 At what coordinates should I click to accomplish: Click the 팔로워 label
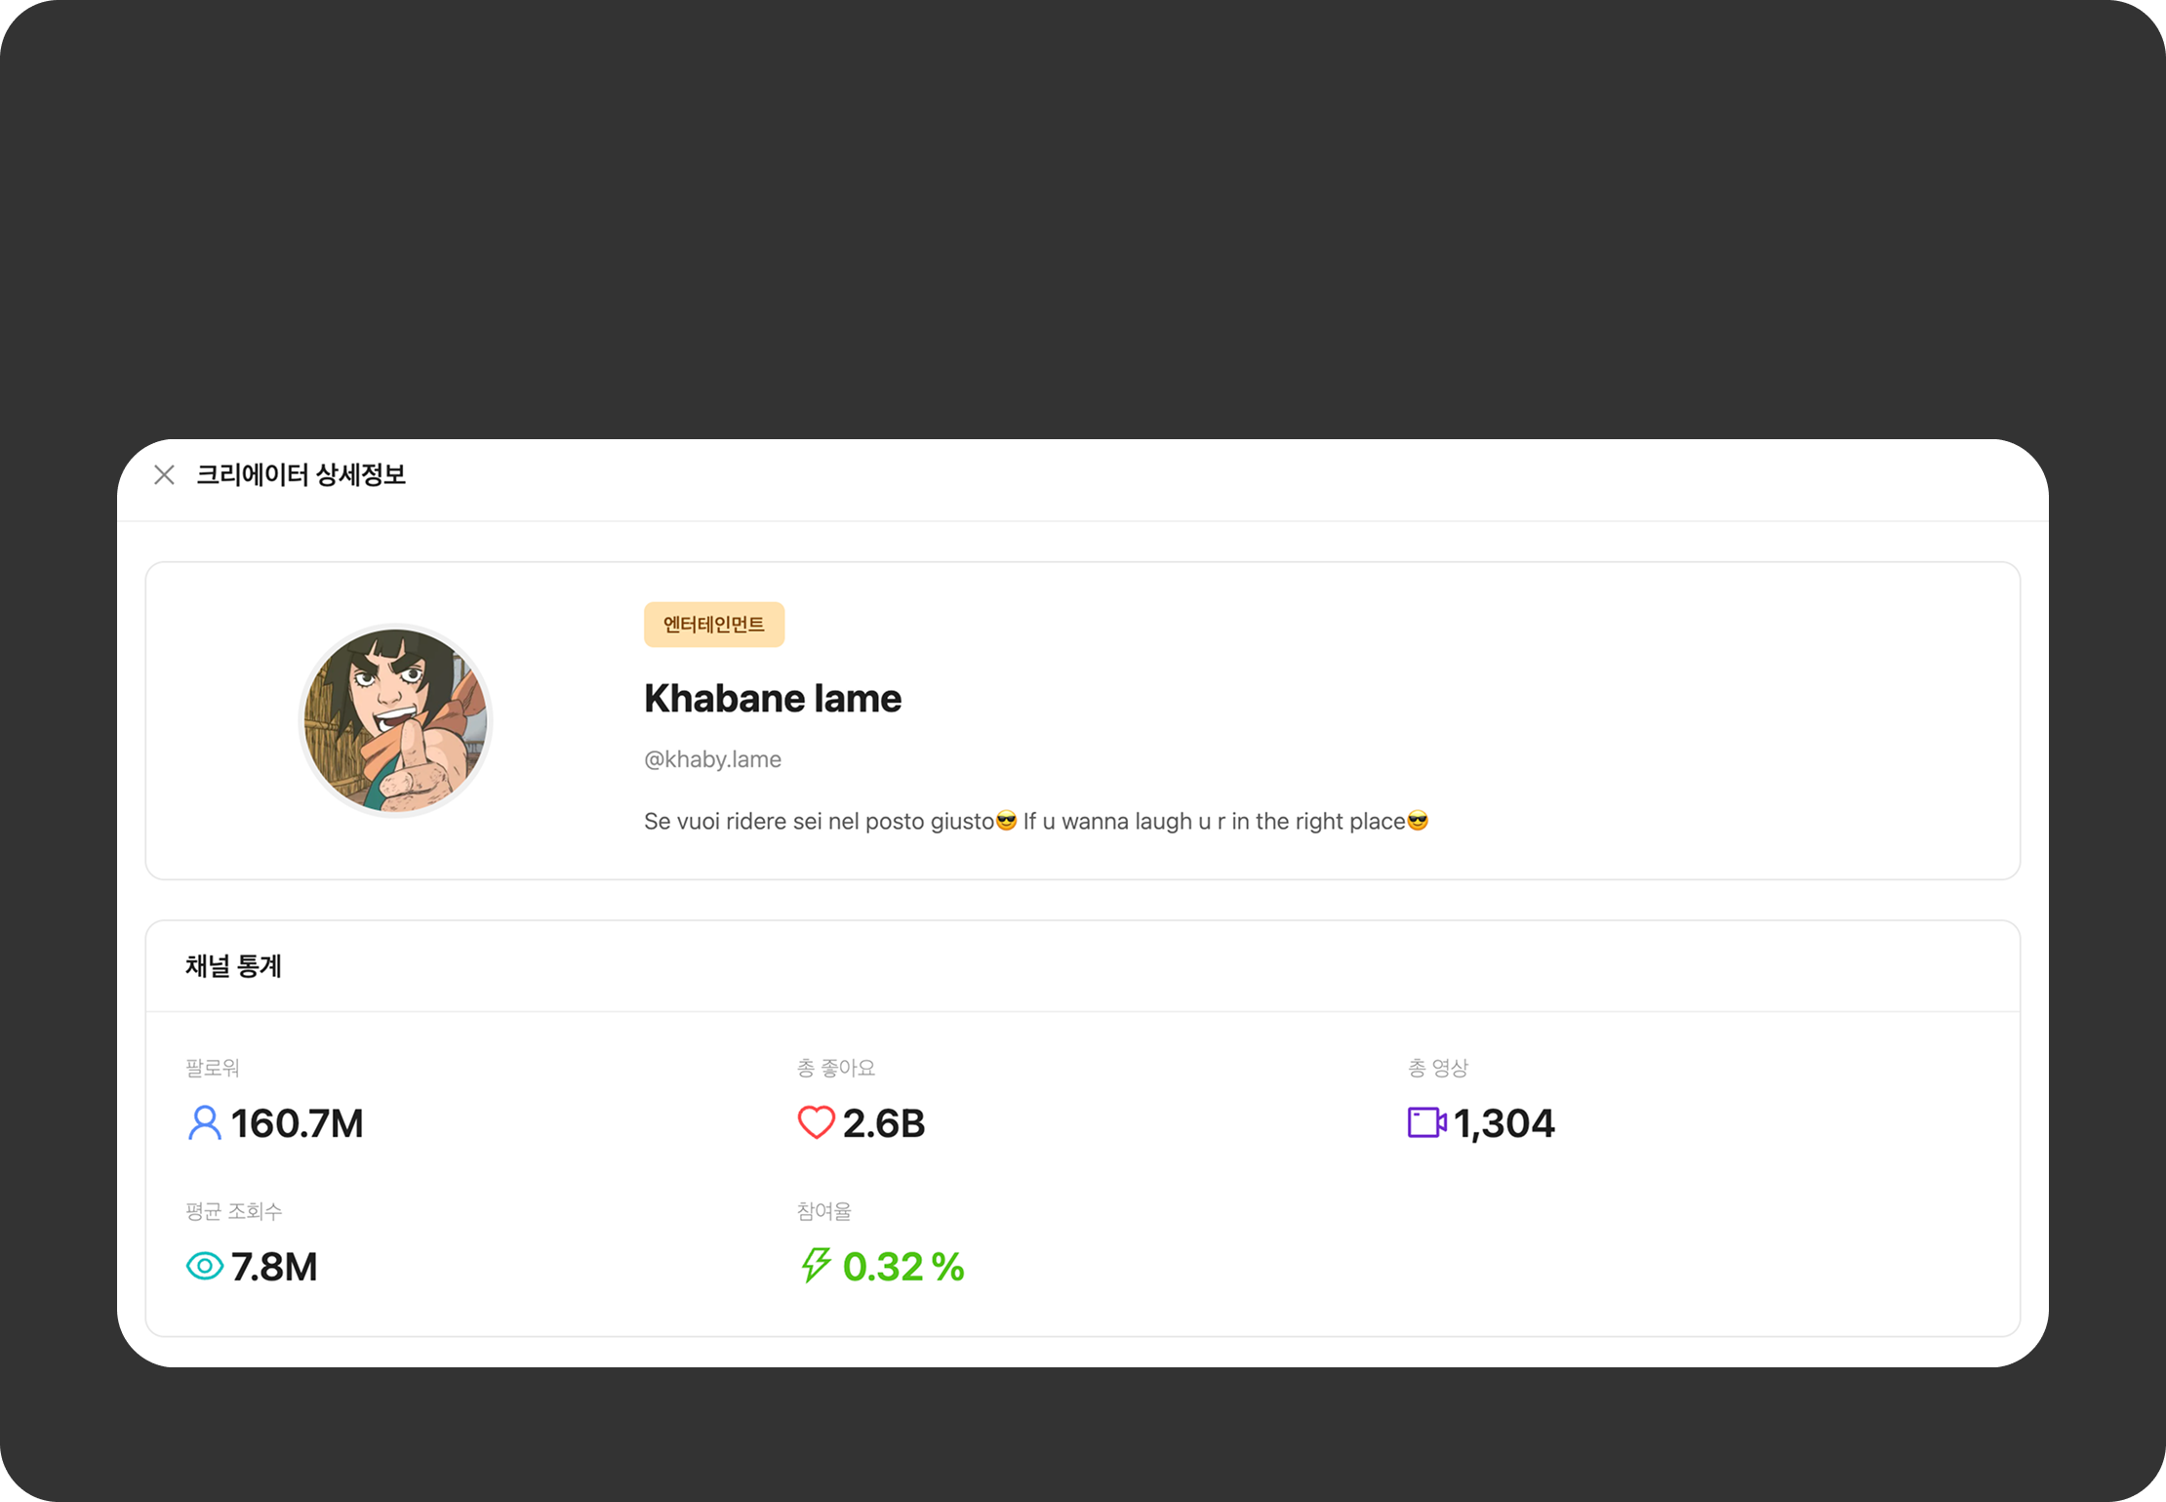tap(213, 1068)
